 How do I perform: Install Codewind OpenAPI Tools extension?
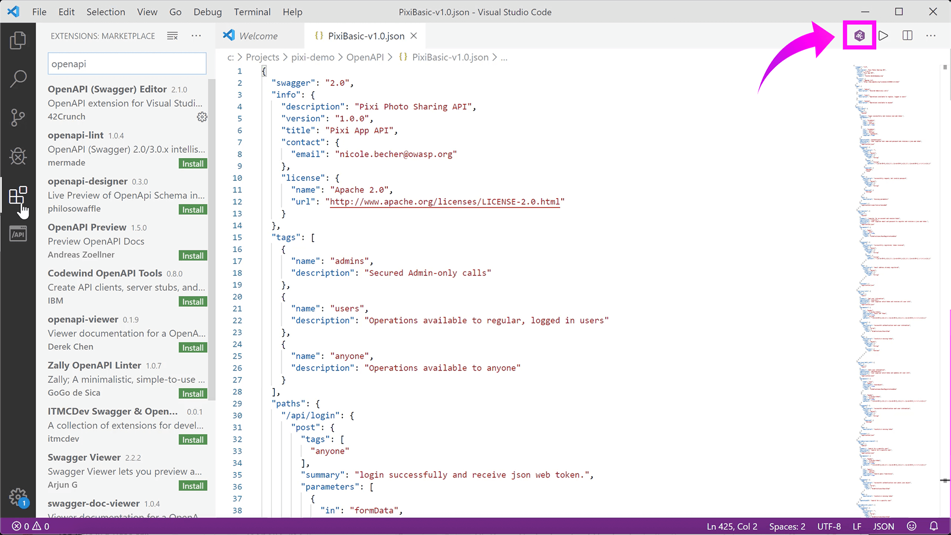pos(193,302)
